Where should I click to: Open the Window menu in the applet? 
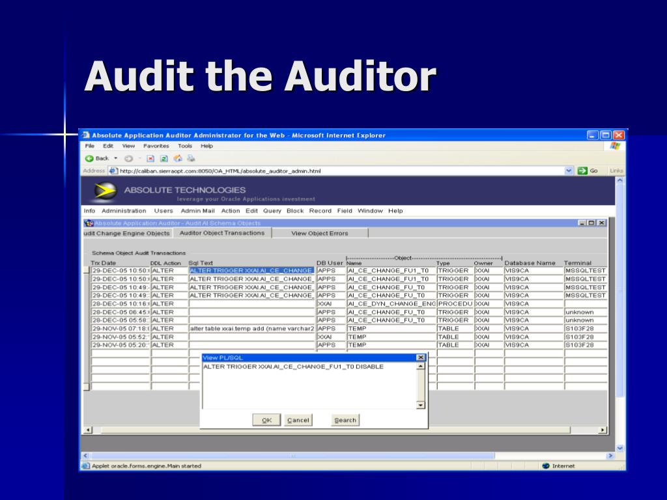pos(370,211)
